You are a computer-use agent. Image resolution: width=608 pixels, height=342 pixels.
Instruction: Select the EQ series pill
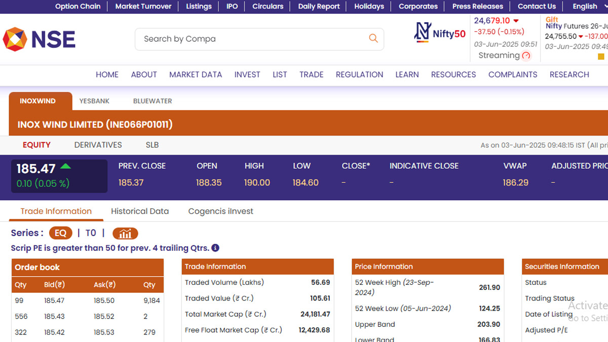click(x=60, y=233)
